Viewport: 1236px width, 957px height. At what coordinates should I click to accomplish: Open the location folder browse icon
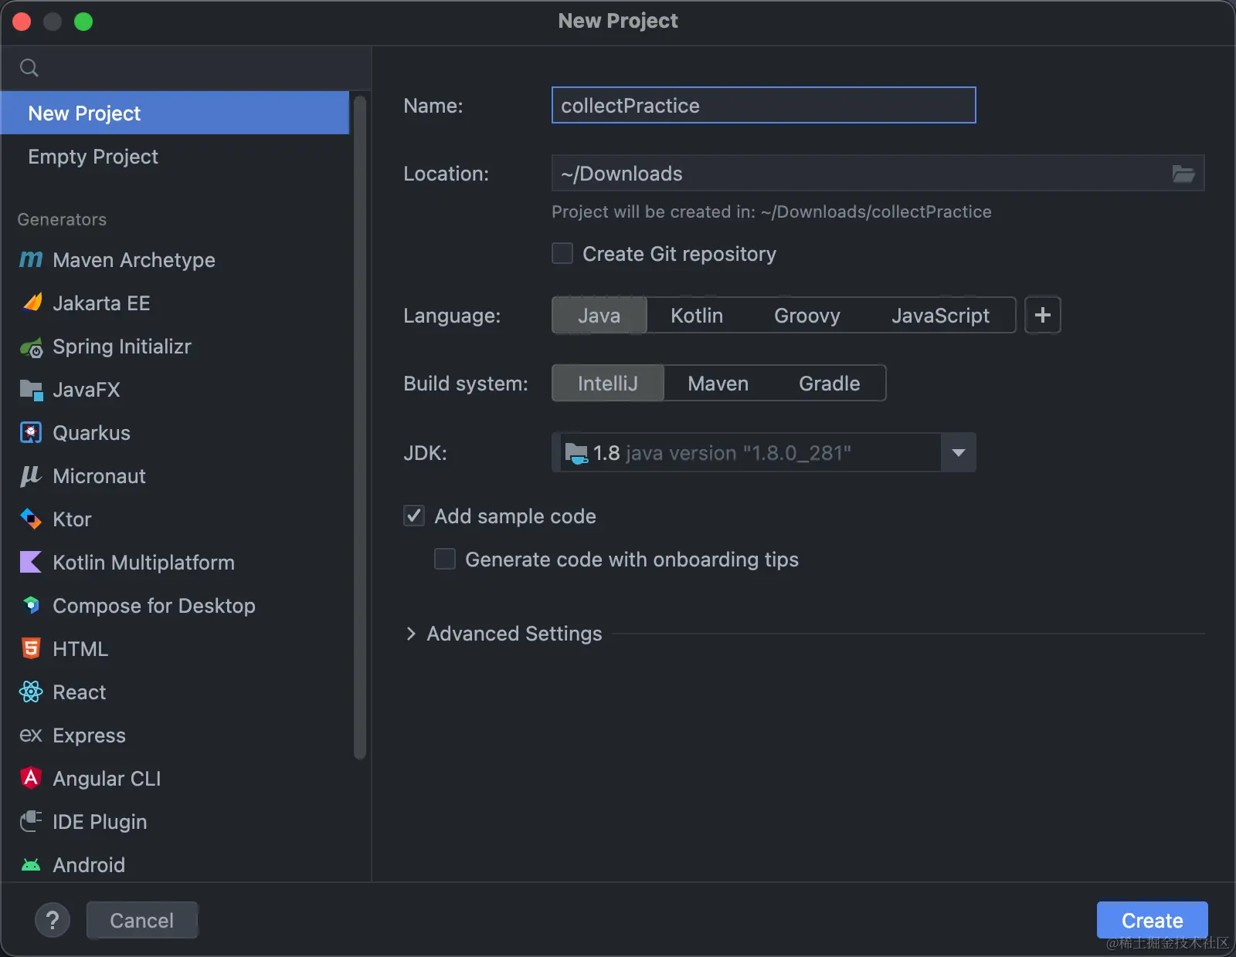[1183, 174]
